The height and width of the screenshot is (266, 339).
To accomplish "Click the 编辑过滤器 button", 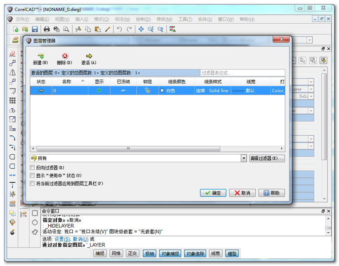I will (268, 158).
